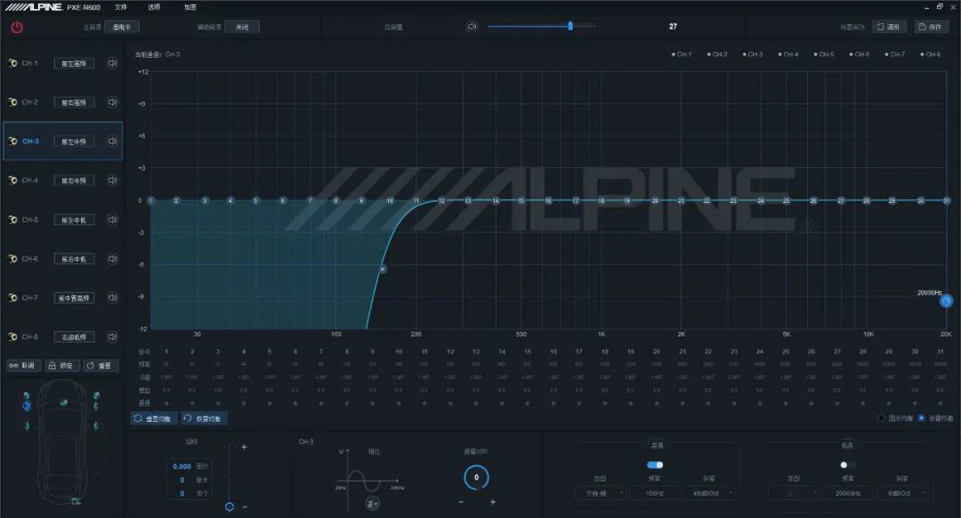The height and width of the screenshot is (518, 961).
Task: Open the main source dropdown
Action: coord(122,27)
